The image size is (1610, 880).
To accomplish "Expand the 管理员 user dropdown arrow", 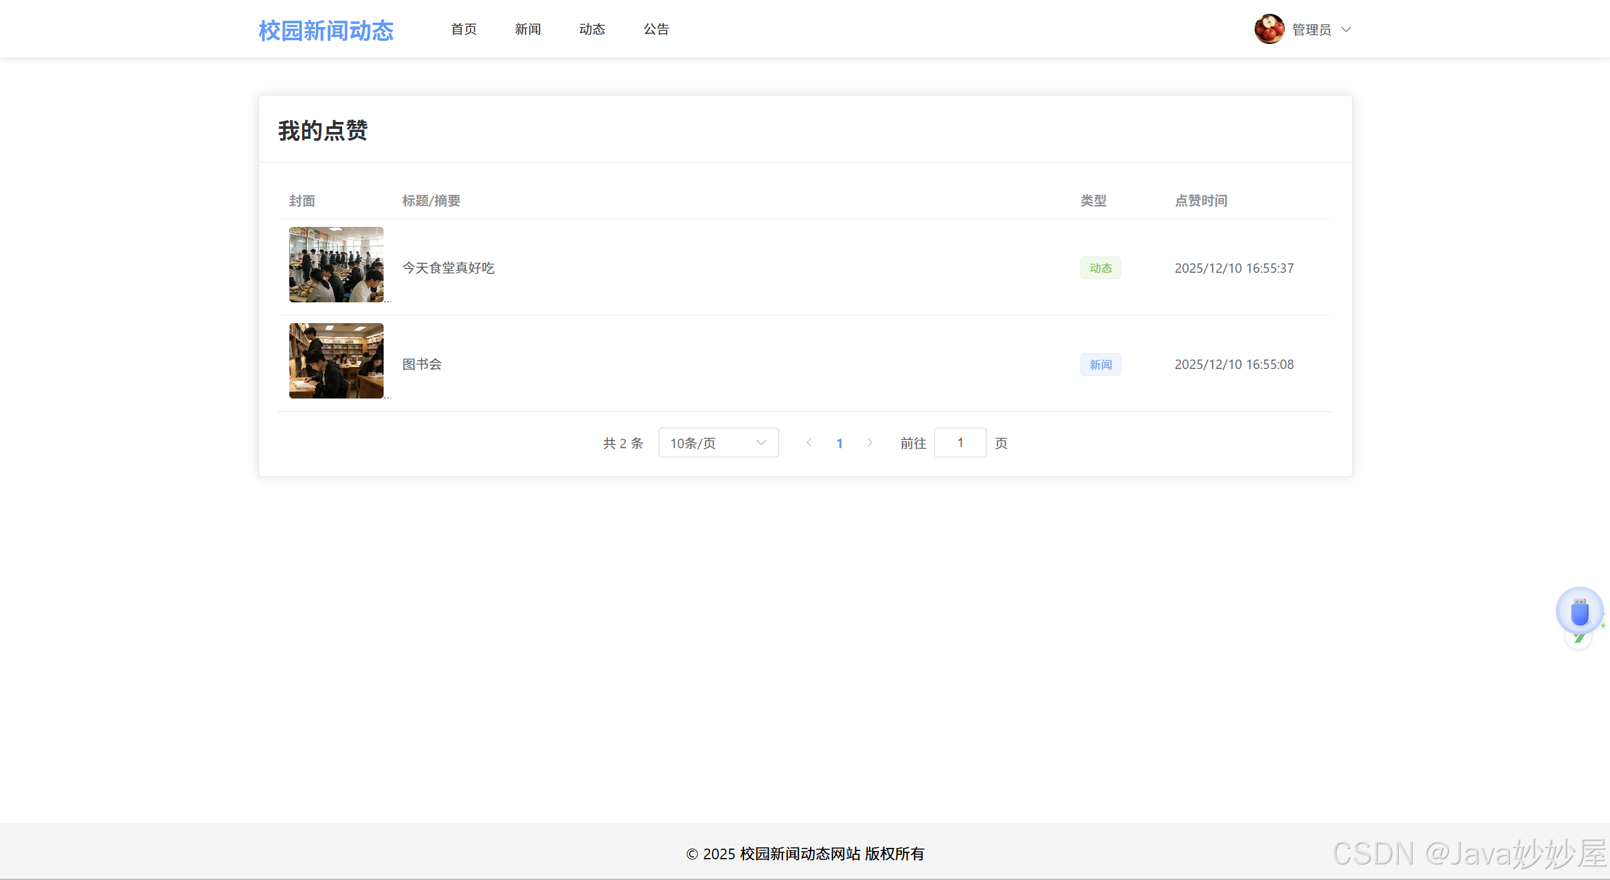I will point(1346,30).
